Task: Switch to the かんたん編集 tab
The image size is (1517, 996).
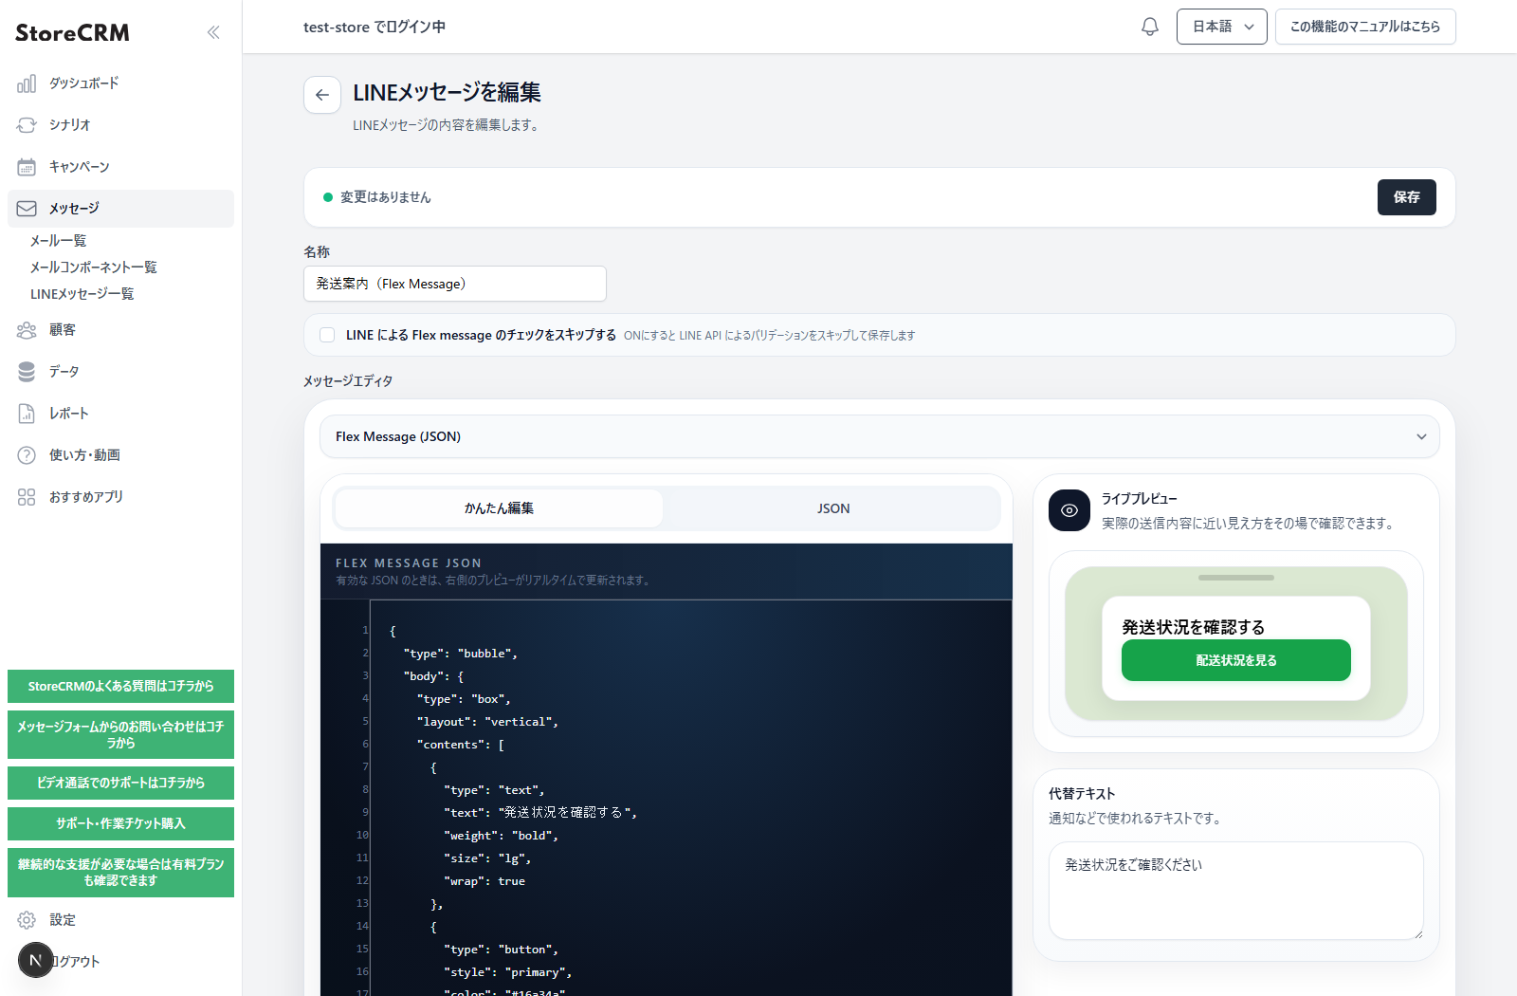Action: click(499, 508)
